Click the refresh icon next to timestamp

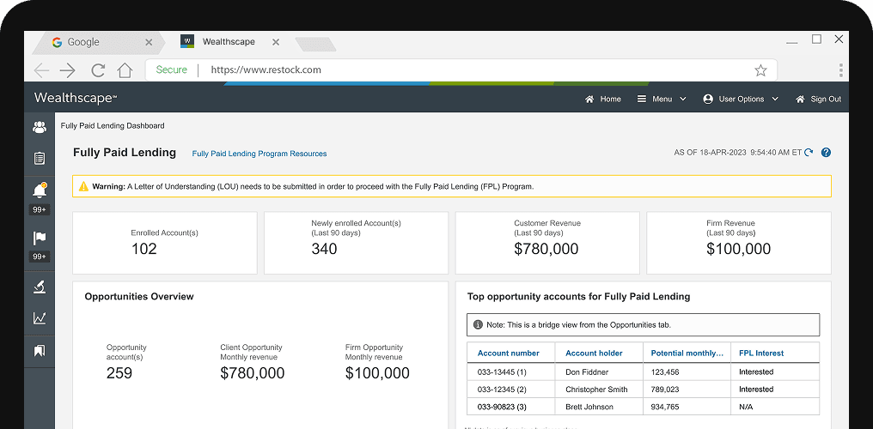point(809,152)
